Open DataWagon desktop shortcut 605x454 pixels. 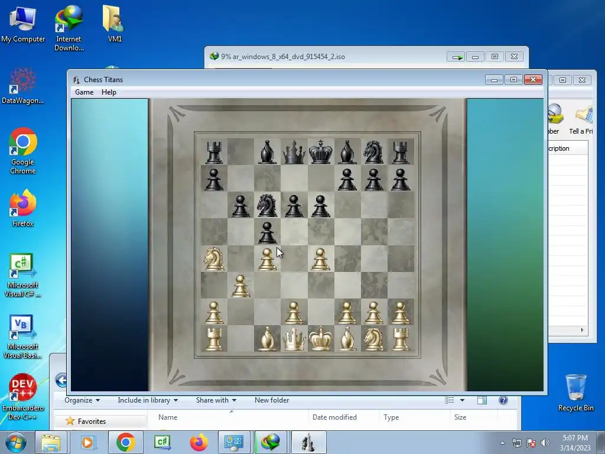tap(23, 86)
